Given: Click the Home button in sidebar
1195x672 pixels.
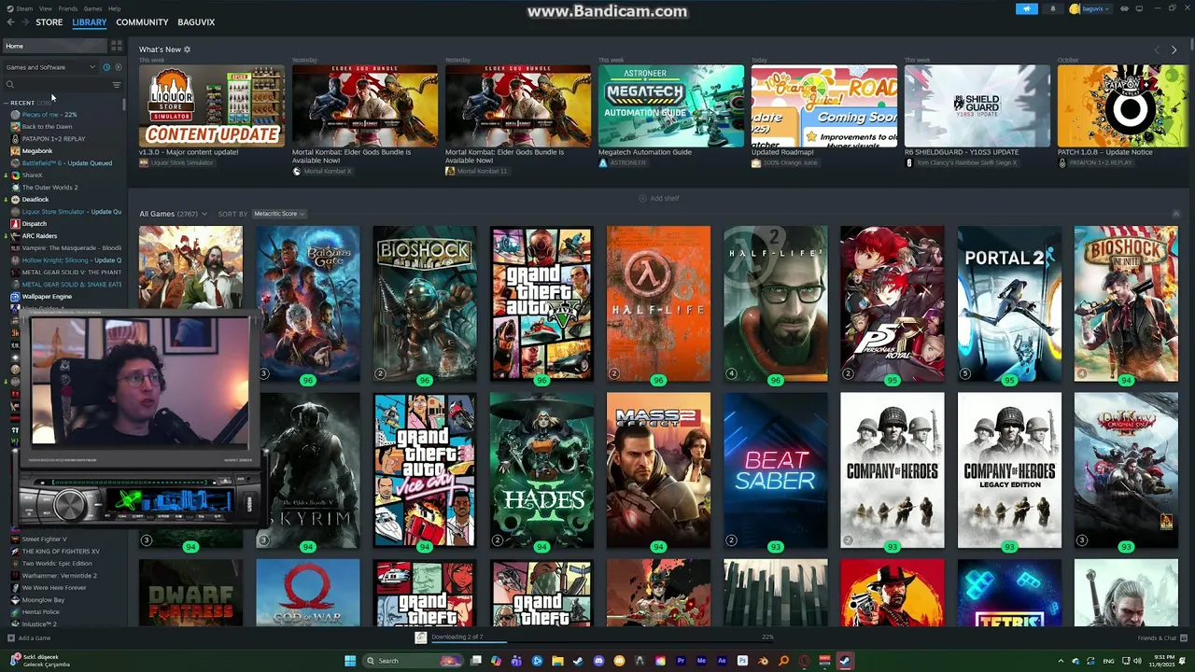Looking at the screenshot, I should [54, 46].
